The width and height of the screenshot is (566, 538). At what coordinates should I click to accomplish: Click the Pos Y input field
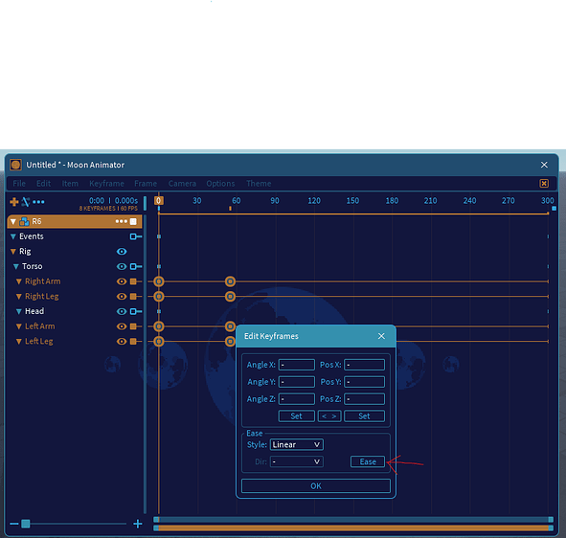tap(364, 382)
